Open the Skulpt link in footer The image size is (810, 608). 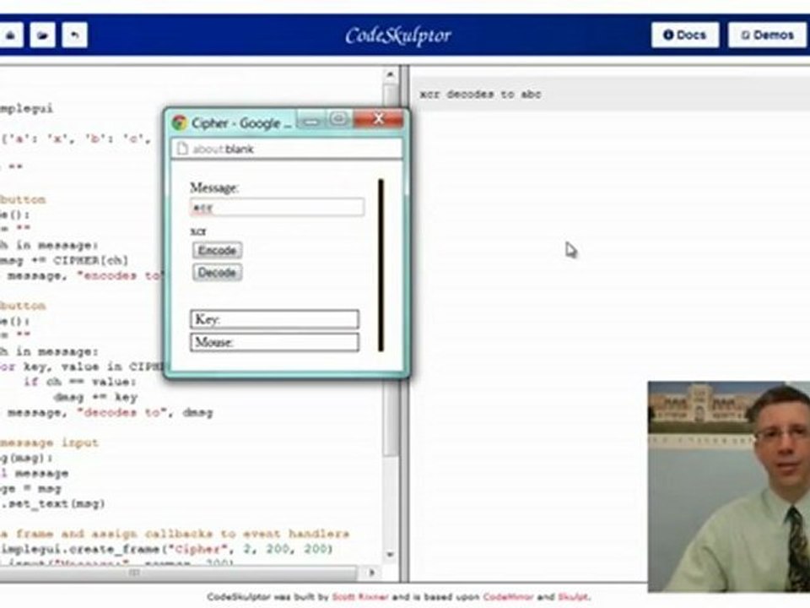[x=572, y=597]
